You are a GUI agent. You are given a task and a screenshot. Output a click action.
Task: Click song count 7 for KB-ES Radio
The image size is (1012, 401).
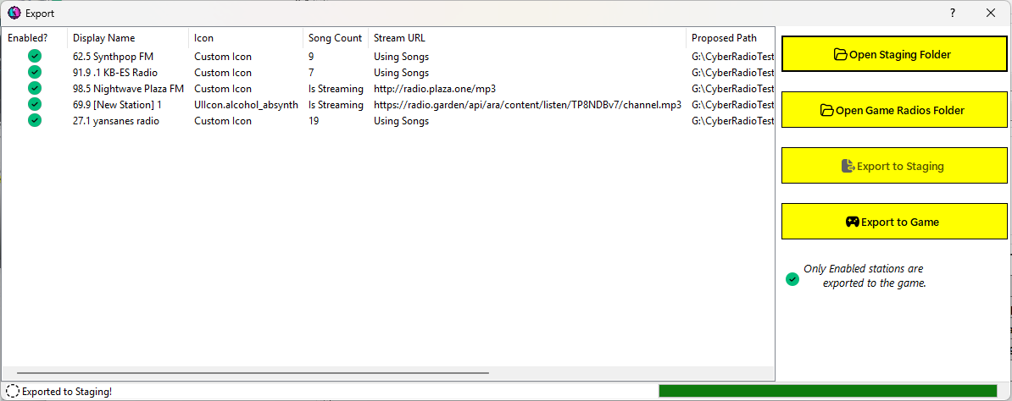point(311,73)
